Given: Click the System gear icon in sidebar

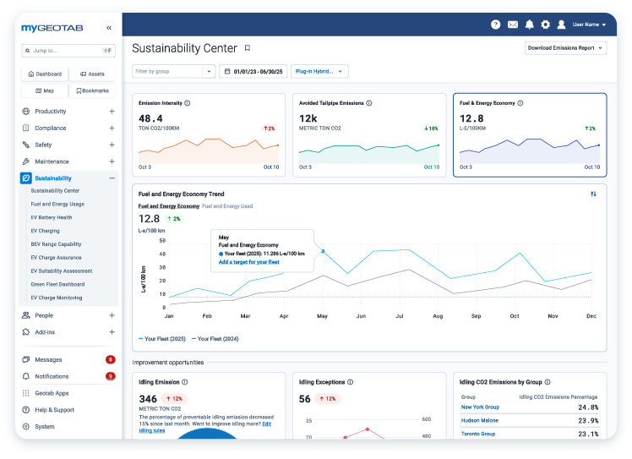Looking at the screenshot, I should (x=26, y=426).
